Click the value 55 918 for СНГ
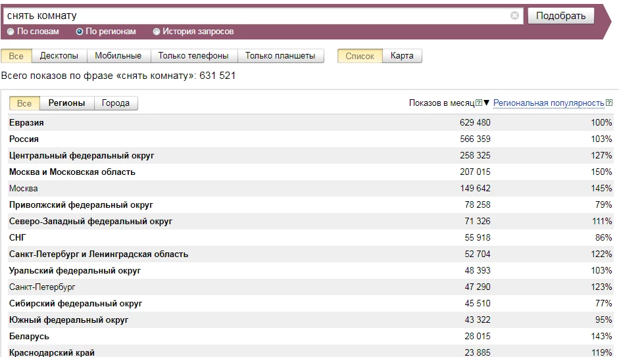 click(x=478, y=237)
